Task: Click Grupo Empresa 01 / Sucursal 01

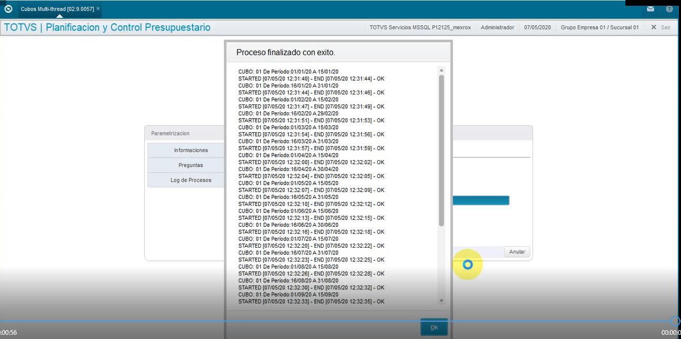Action: pyautogui.click(x=600, y=27)
